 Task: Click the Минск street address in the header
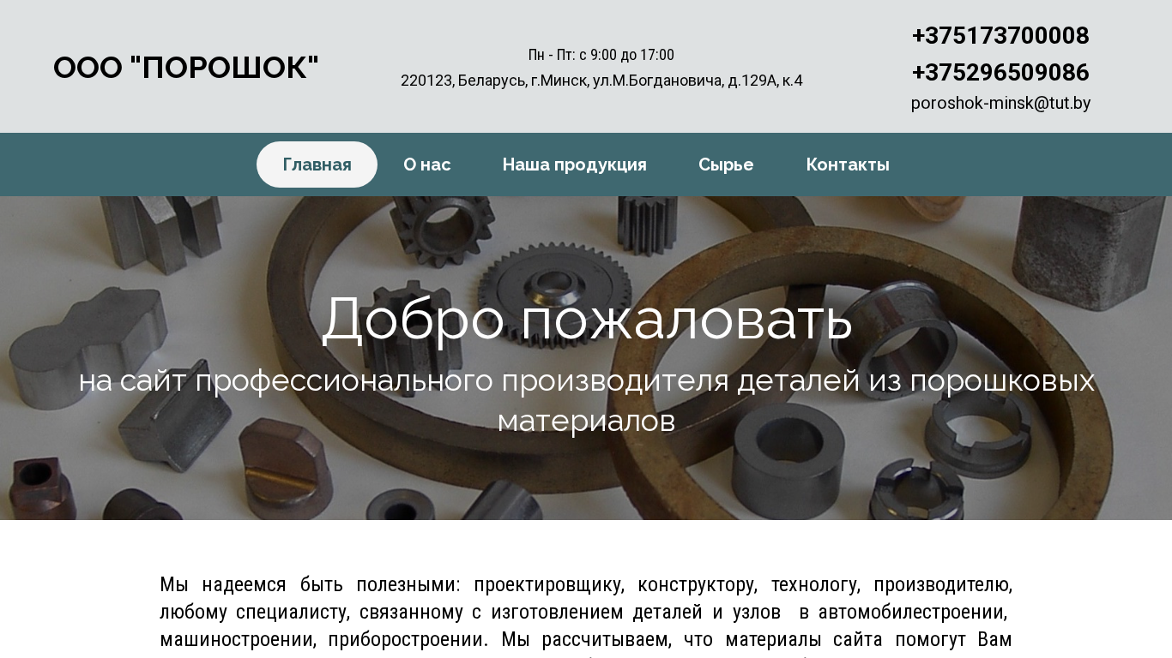point(601,81)
